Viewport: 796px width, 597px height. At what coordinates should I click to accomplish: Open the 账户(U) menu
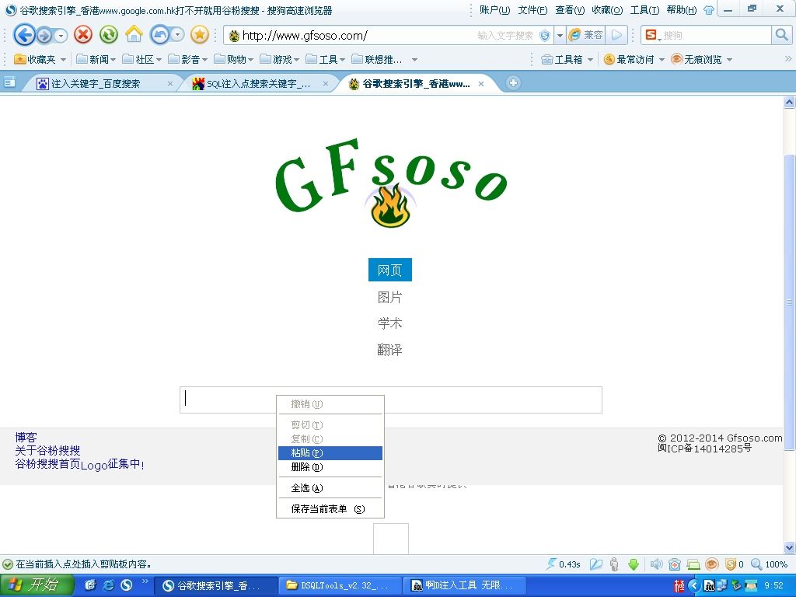point(494,9)
